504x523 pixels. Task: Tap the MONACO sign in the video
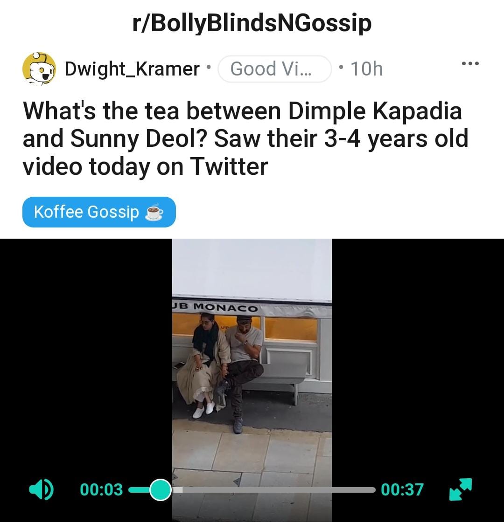click(225, 307)
